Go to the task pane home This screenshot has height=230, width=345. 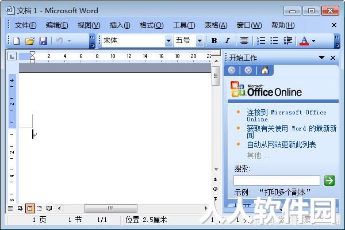pos(265,70)
